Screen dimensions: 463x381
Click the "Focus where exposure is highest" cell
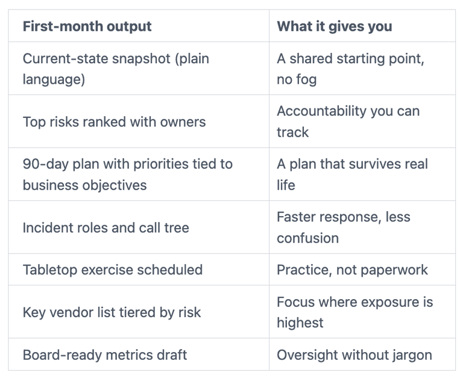point(354,312)
